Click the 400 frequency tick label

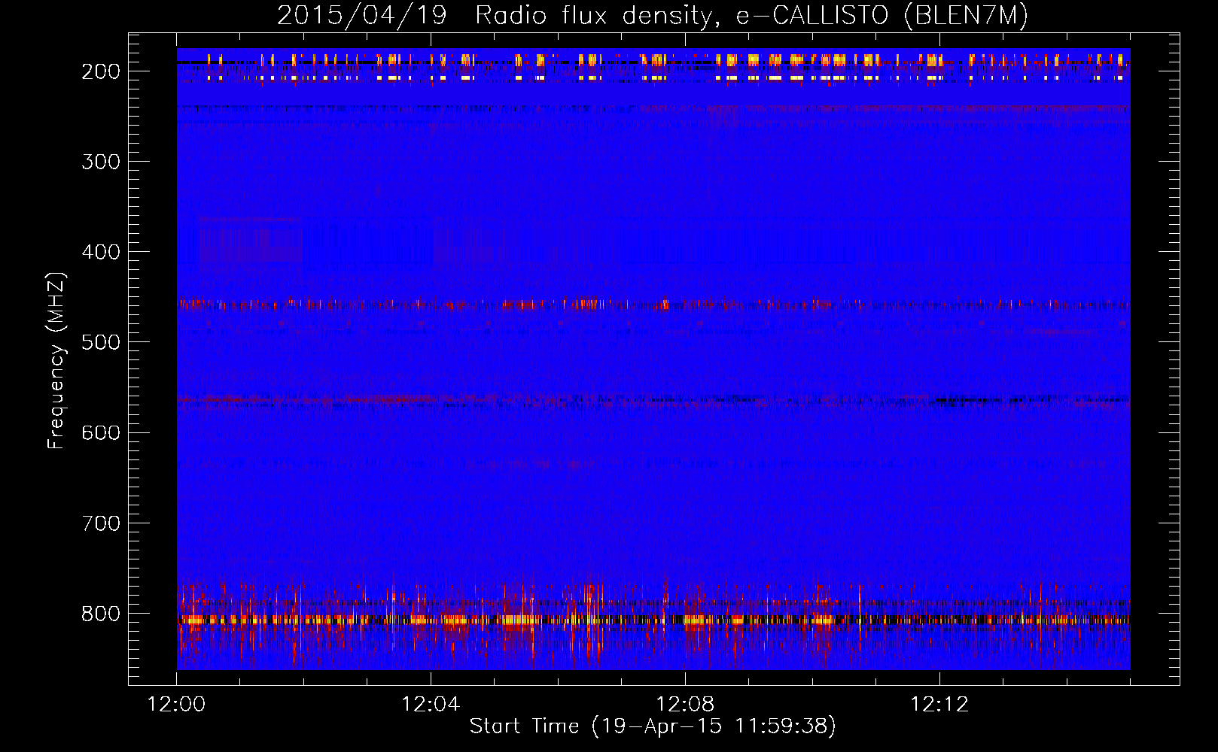101,252
